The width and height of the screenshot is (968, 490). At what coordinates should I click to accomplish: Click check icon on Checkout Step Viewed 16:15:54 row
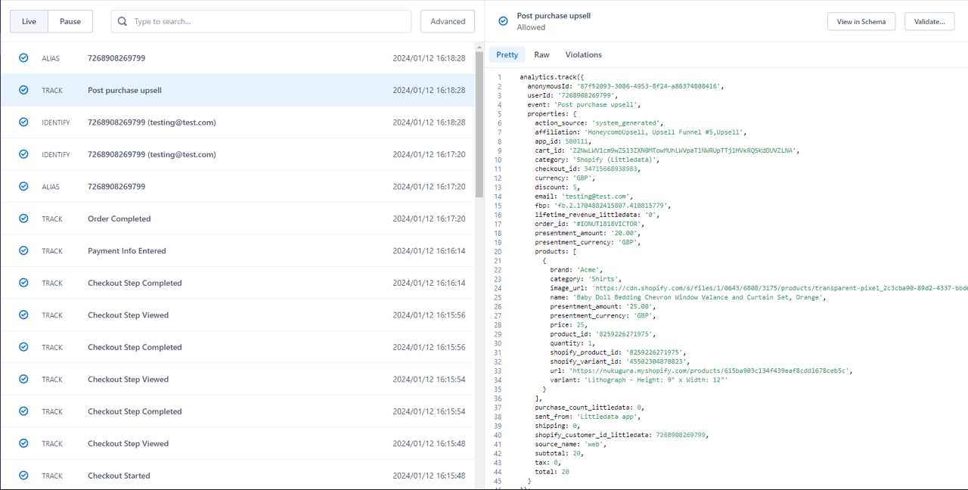click(23, 379)
